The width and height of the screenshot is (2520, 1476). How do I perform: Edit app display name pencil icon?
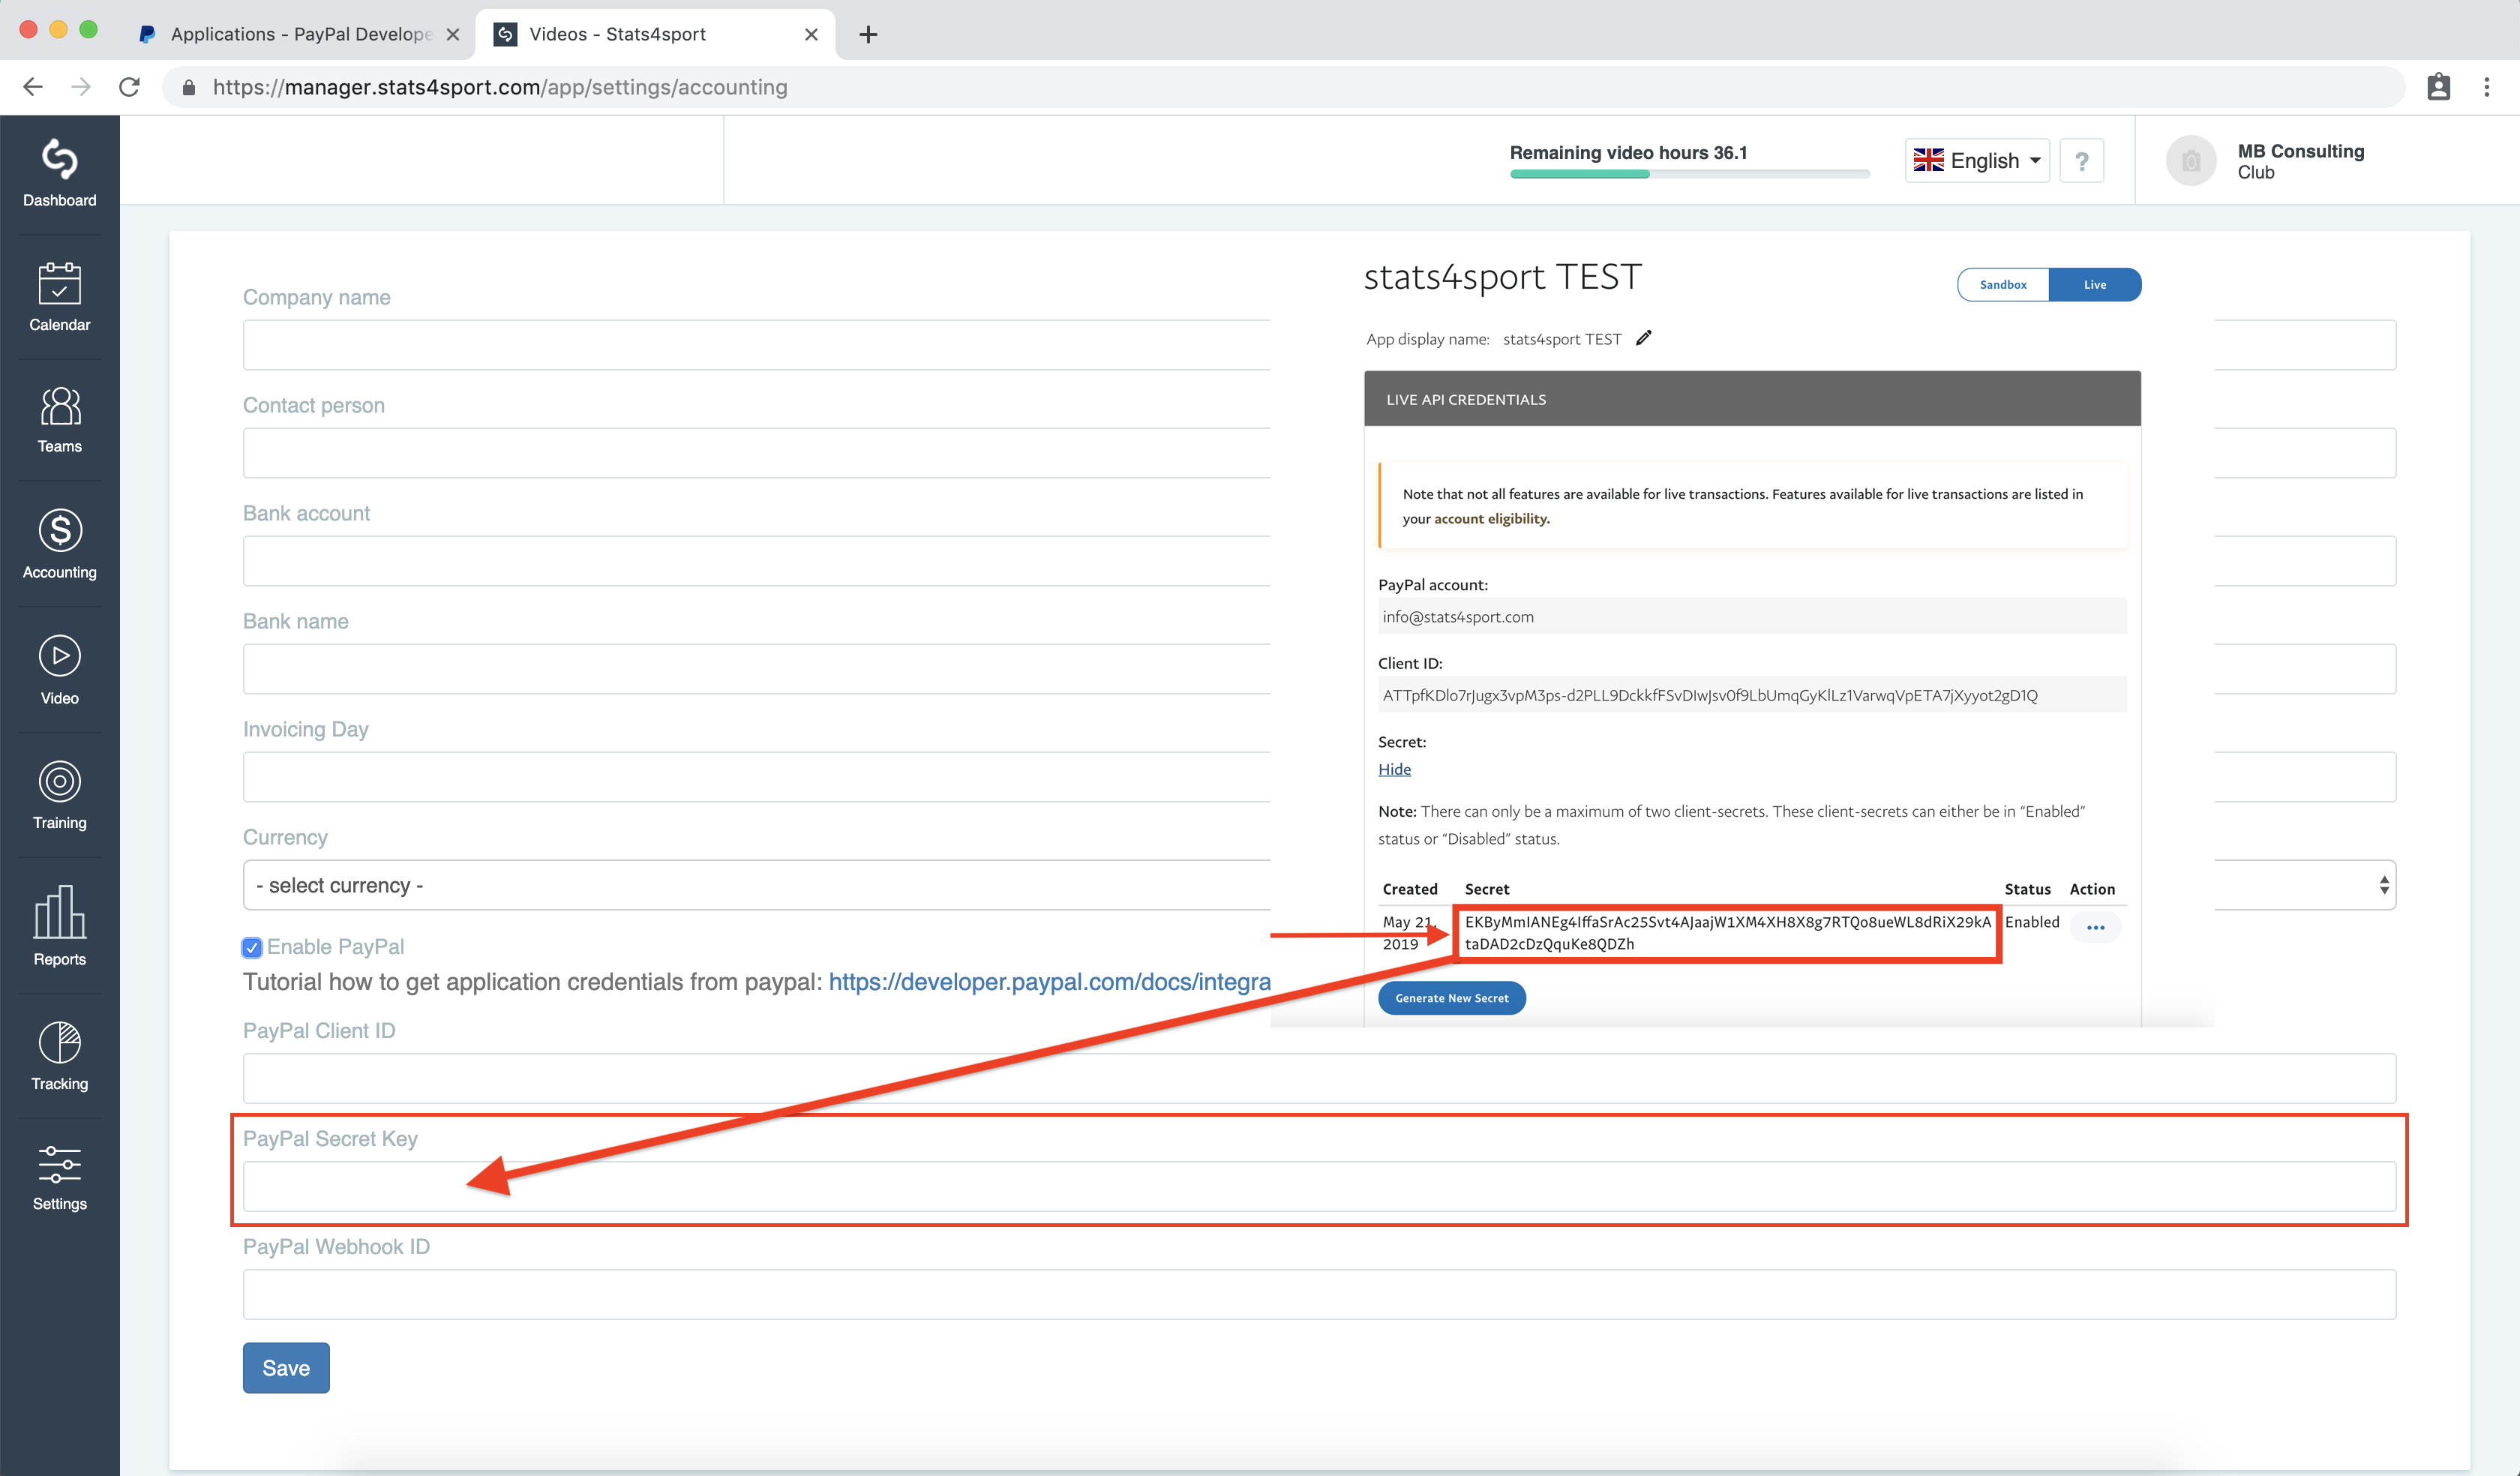click(x=1643, y=338)
